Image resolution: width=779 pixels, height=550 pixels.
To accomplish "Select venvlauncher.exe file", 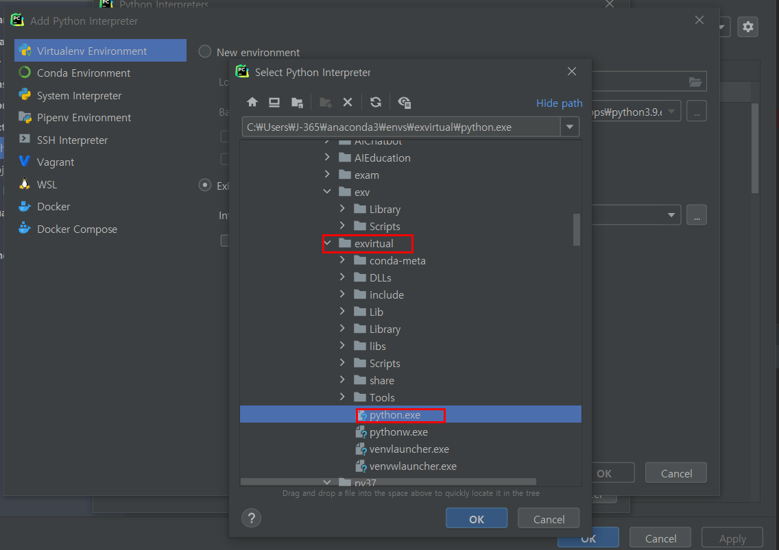I will [410, 449].
